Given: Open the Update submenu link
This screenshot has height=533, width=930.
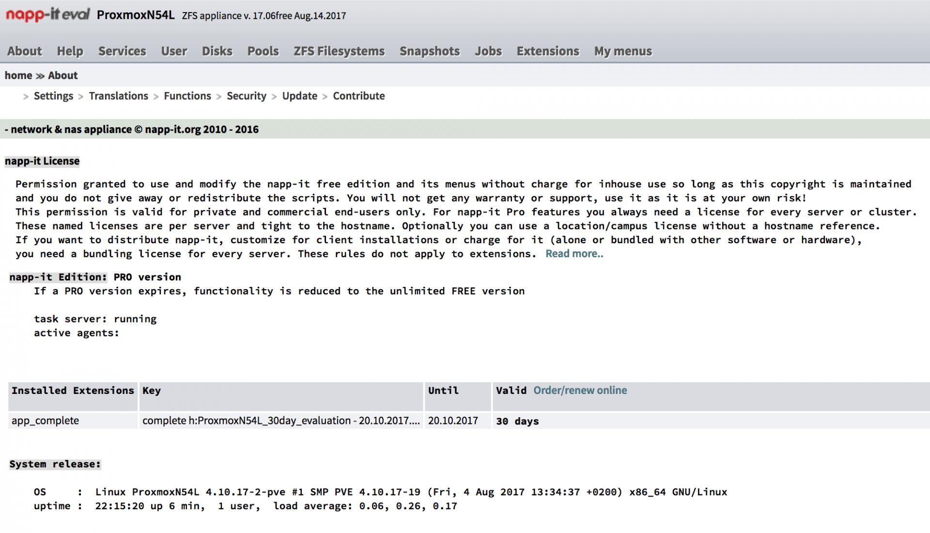Looking at the screenshot, I should (300, 96).
